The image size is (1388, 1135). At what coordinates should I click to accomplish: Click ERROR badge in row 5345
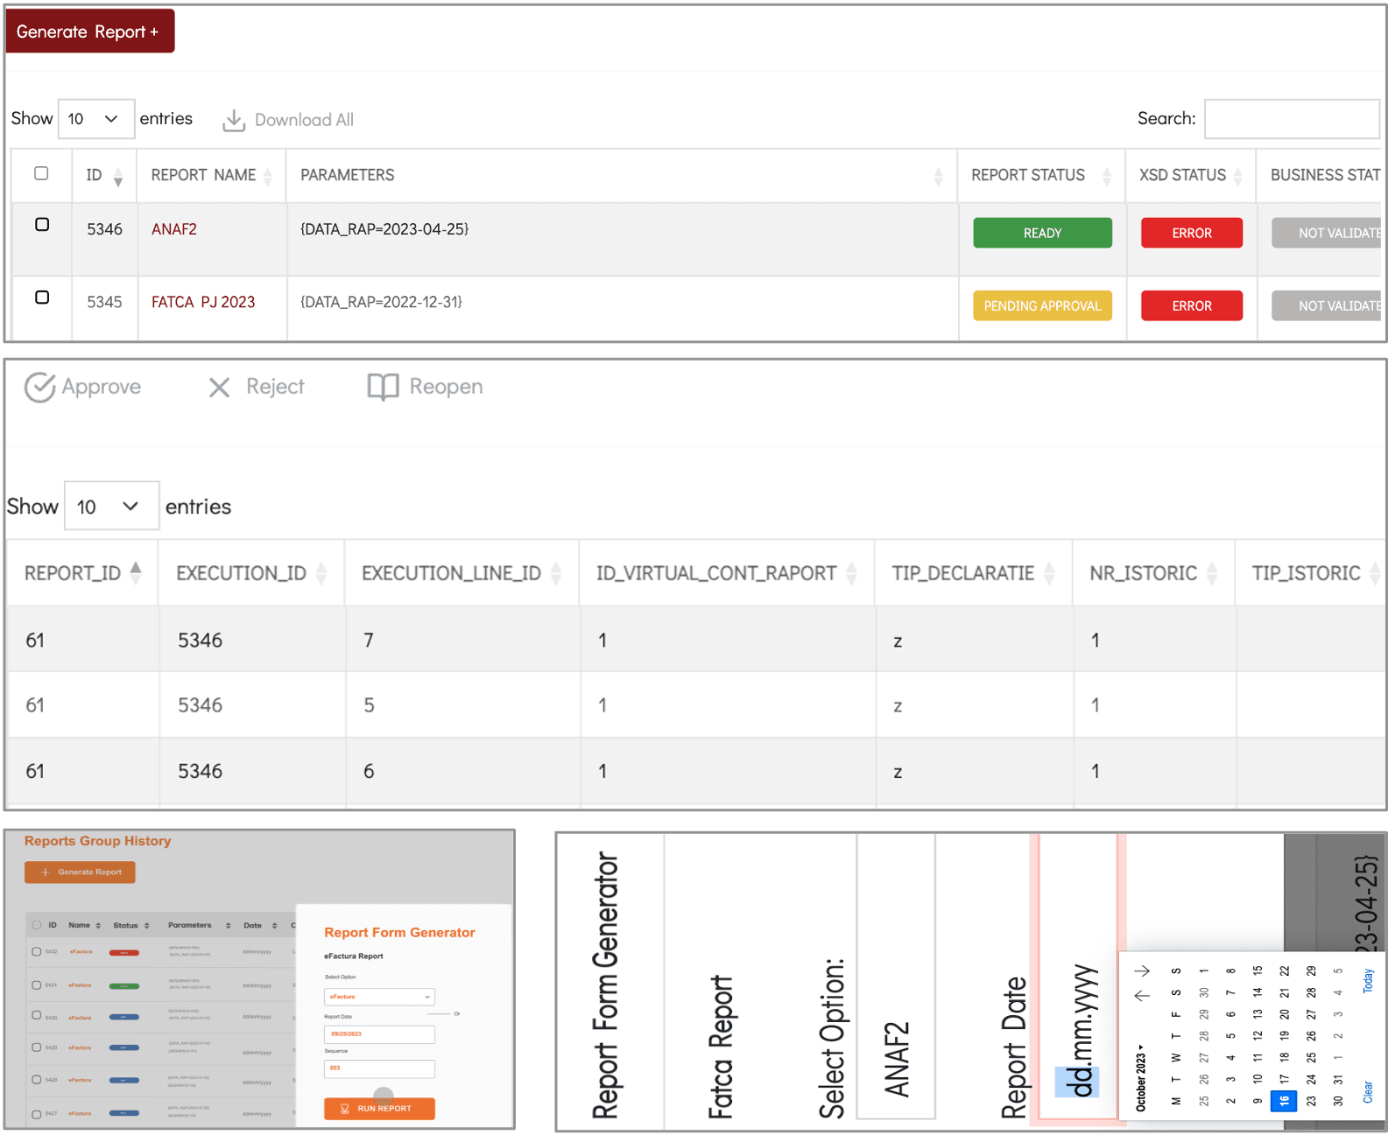[x=1192, y=305]
